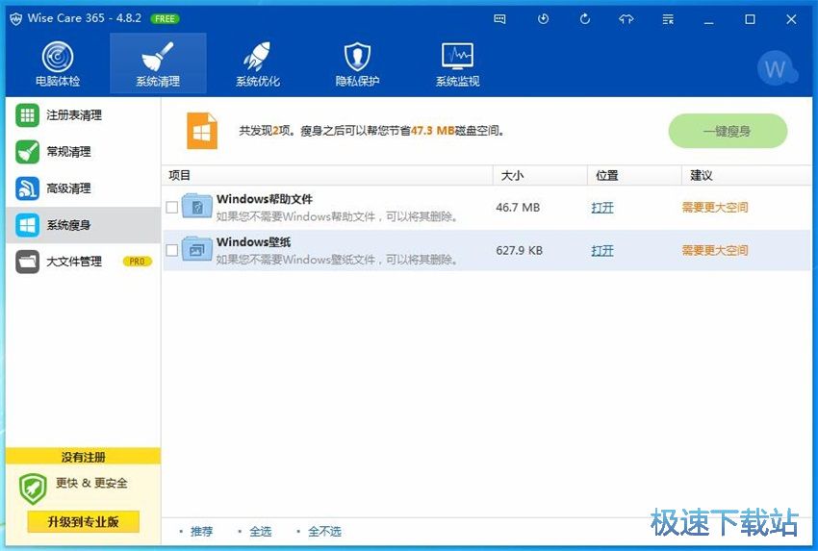818x551 pixels.
Task: Click the 系统瘦身 Windows logo icon
Action: click(27, 225)
